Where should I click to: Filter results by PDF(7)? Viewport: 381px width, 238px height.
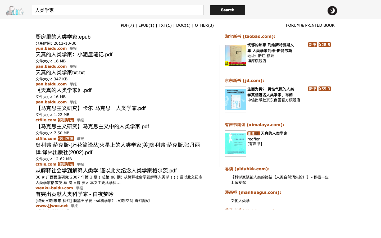[127, 25]
